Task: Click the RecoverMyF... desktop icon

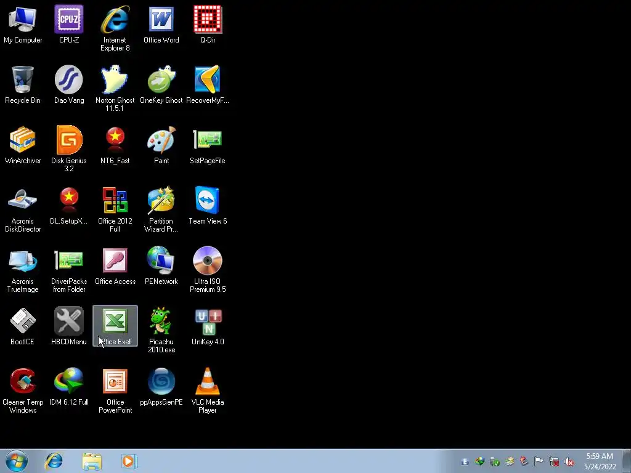Action: click(x=208, y=84)
